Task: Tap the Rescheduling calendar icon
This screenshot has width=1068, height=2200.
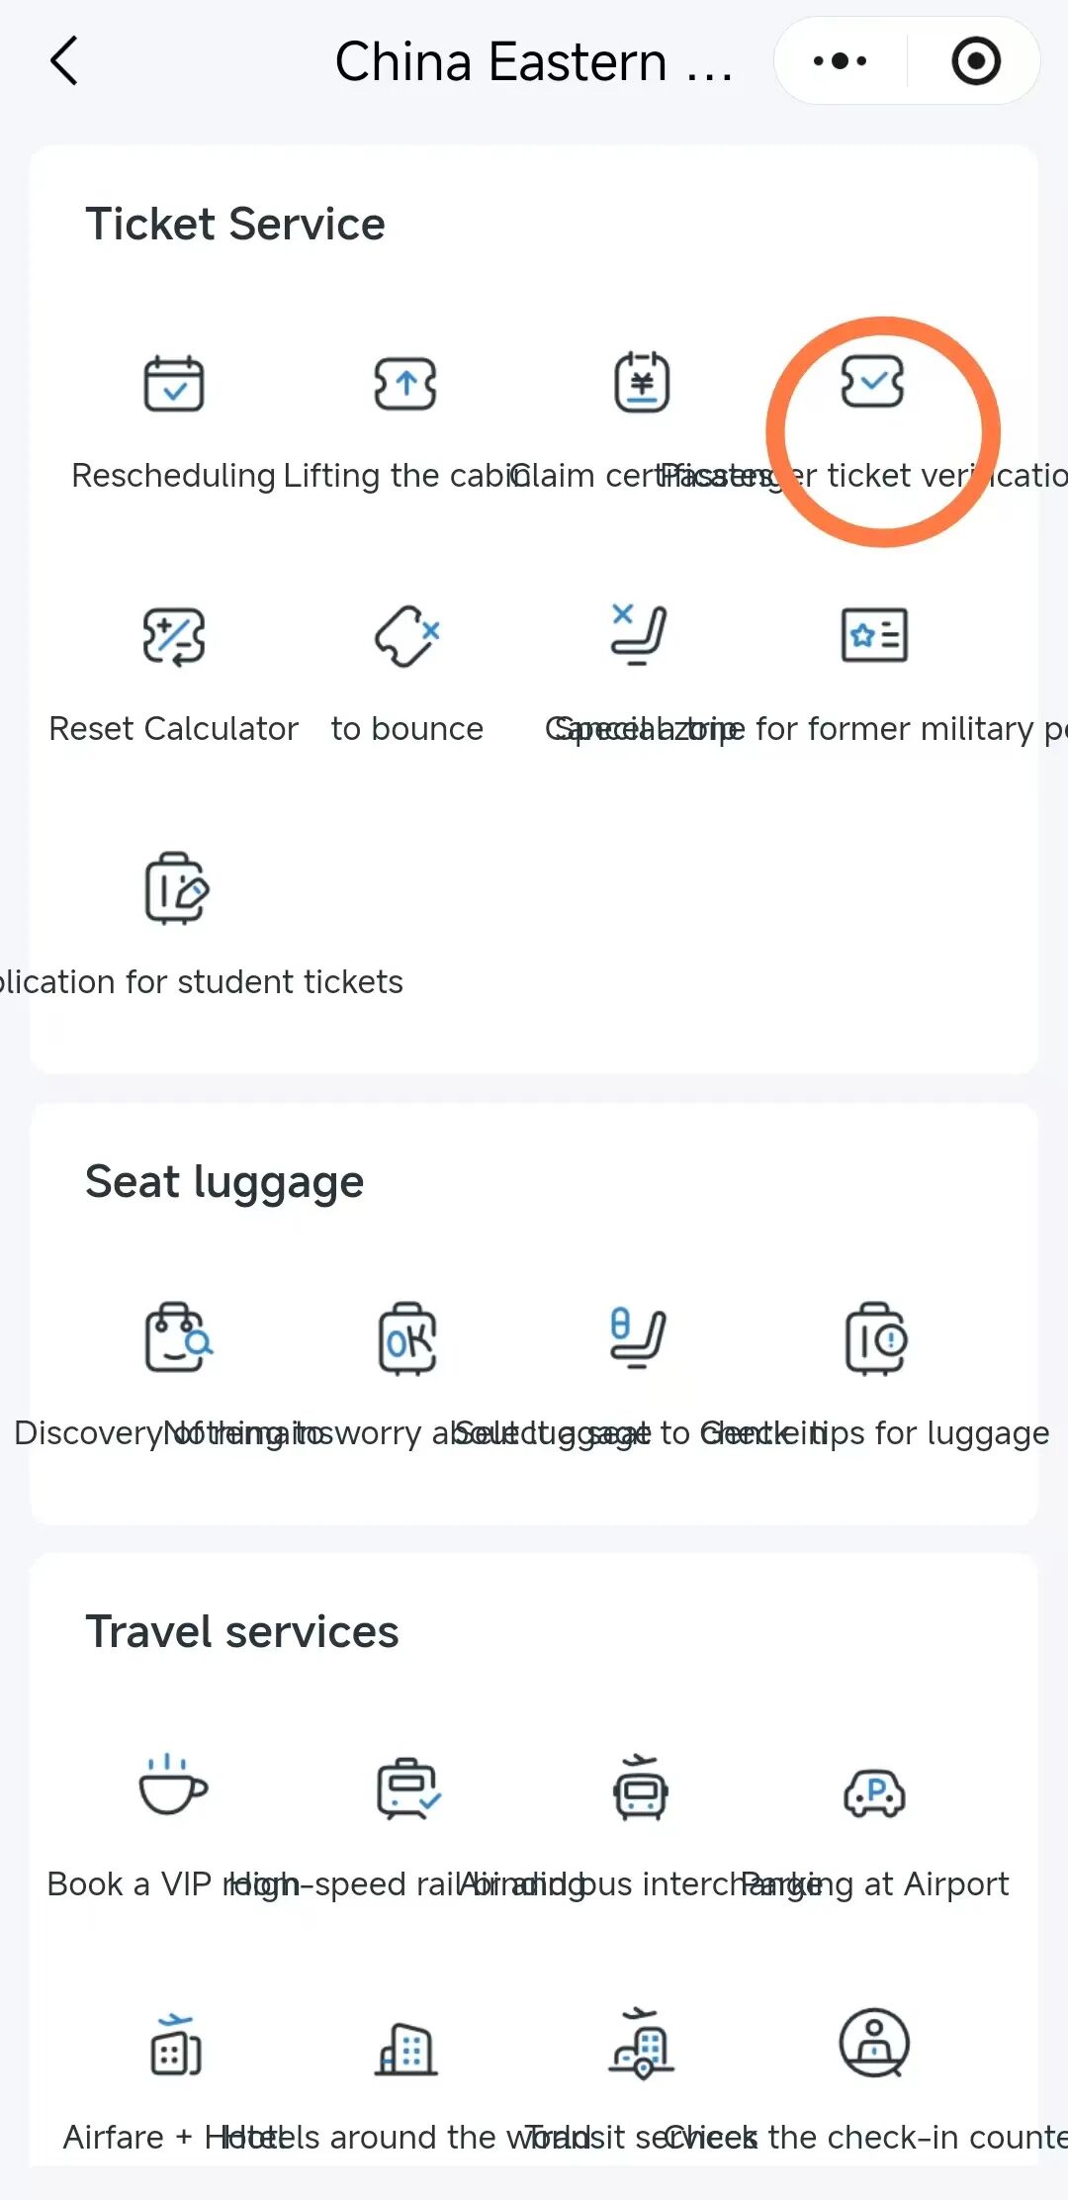Action: [174, 384]
